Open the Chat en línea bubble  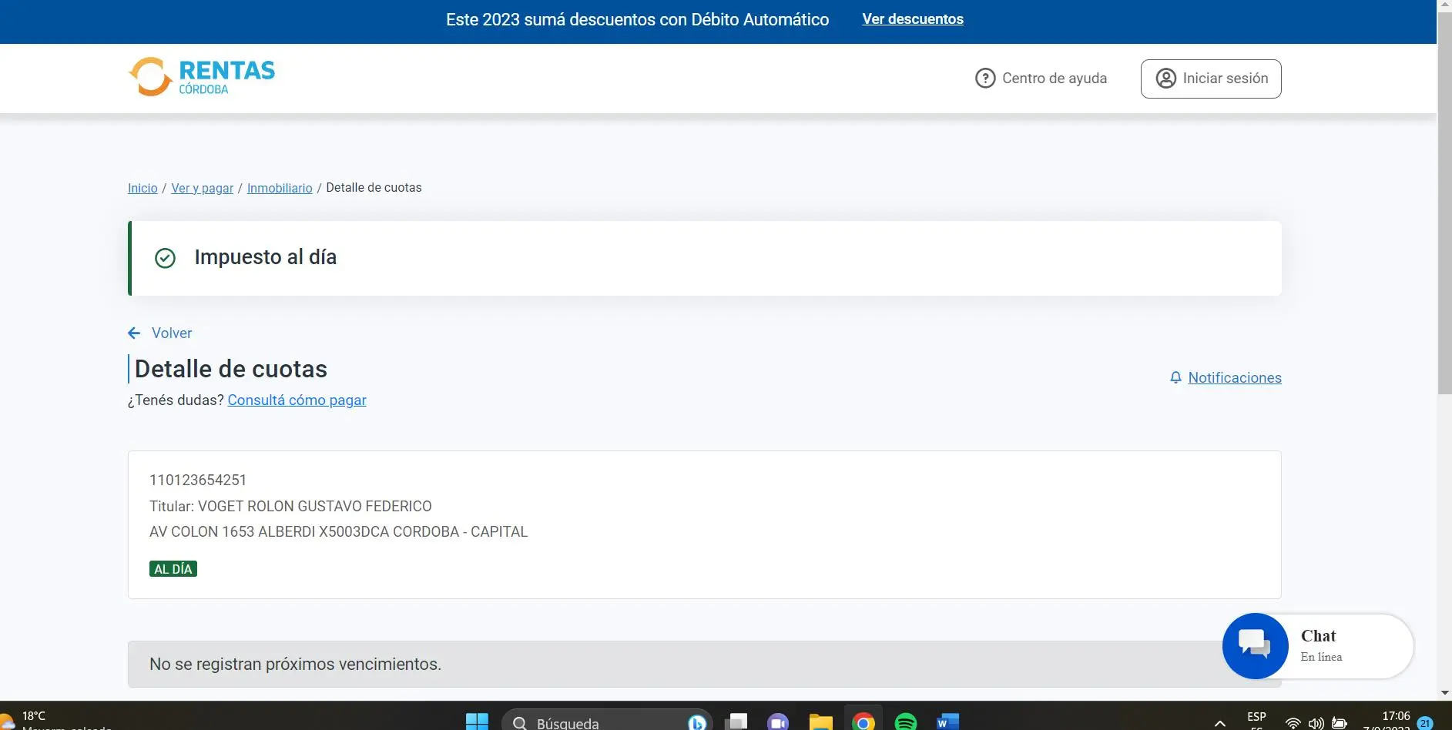click(1318, 646)
